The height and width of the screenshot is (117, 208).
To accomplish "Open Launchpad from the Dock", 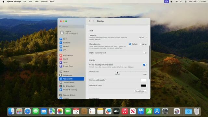I will pyautogui.click(x=19, y=111).
